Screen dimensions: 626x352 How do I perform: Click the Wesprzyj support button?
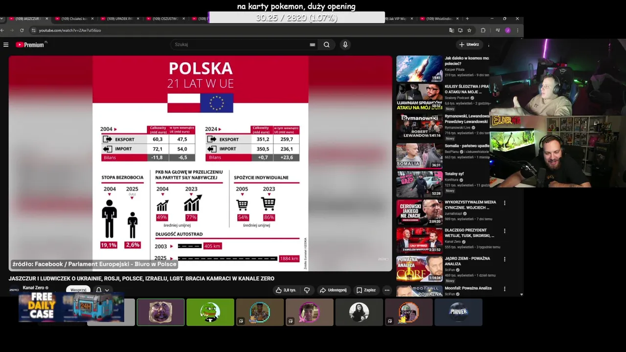click(78, 290)
